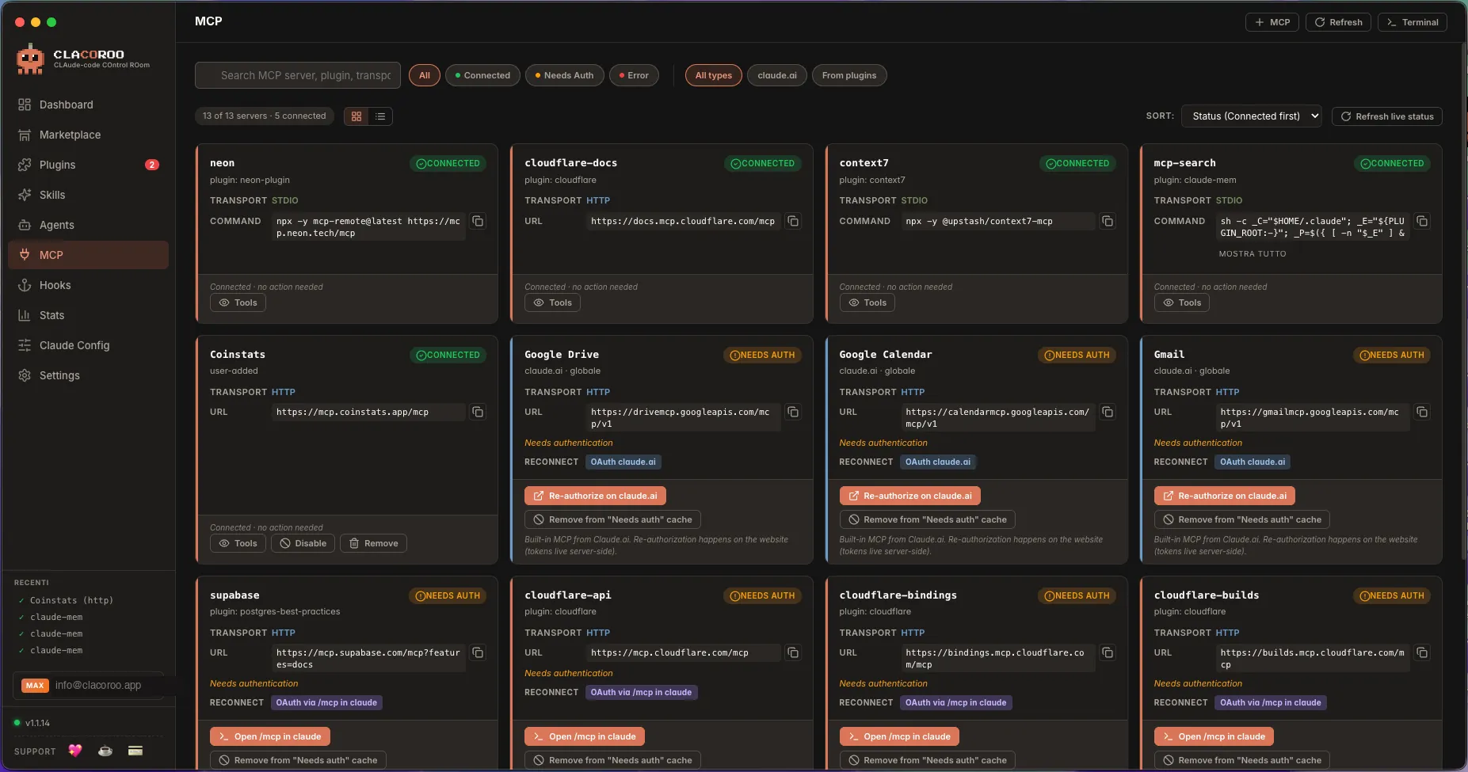Copy the Google Calendar URL
The image size is (1468, 772).
(1108, 412)
